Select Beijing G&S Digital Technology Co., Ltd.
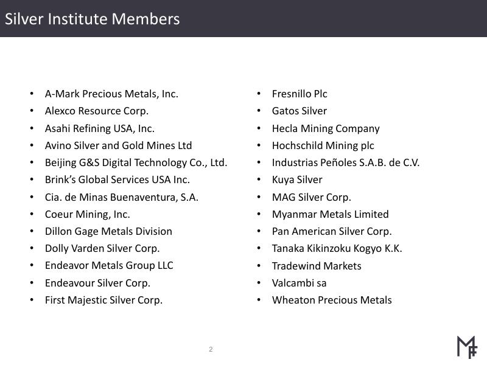The width and height of the screenshot is (487, 365). 136,162
